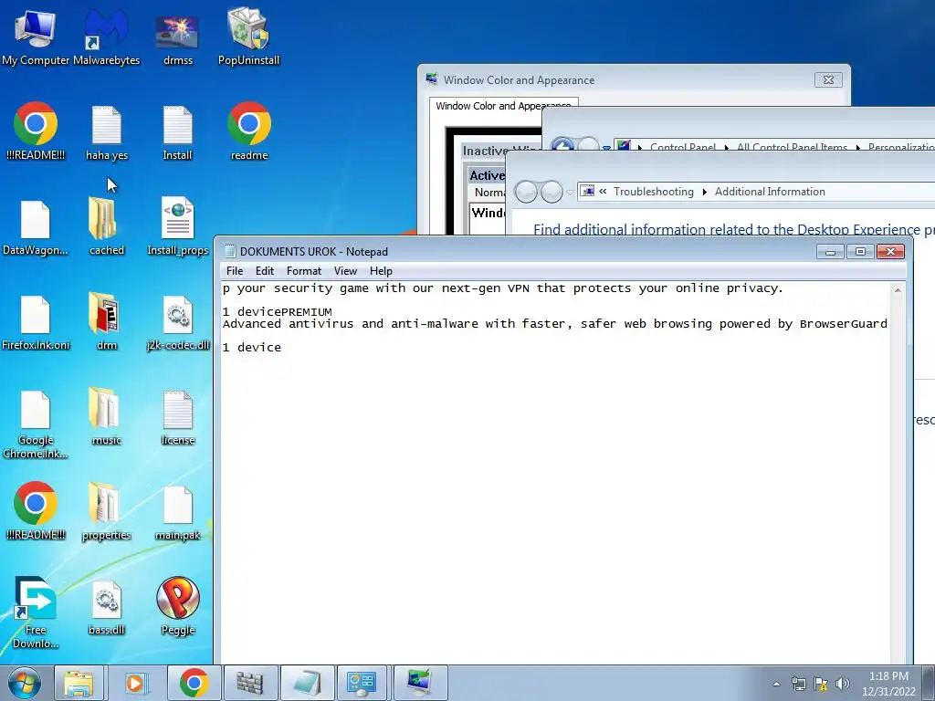Minimize the DOKUMENTS UROK Notepad window
935x701 pixels.
pos(830,252)
